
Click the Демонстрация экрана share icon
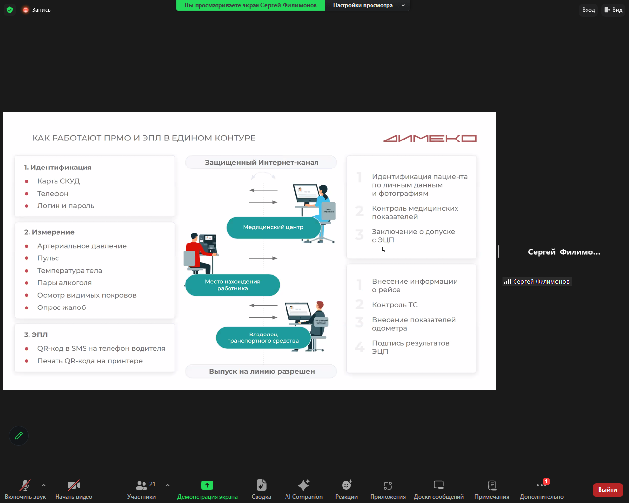207,486
